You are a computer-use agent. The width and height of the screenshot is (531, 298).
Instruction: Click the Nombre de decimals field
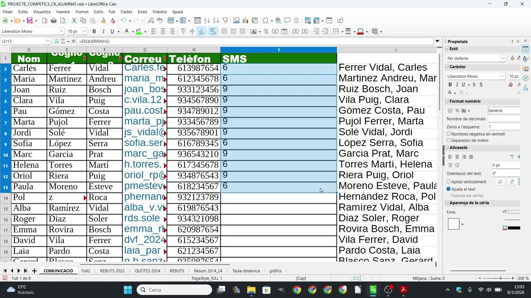(504, 119)
